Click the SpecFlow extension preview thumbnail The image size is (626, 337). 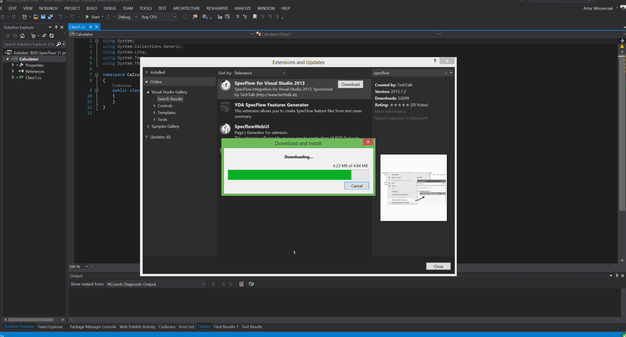[413, 188]
